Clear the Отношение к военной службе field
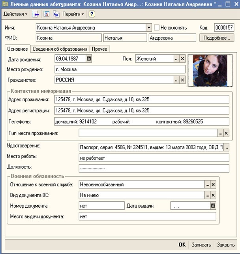Screen dimensions: 240x254 213,184
